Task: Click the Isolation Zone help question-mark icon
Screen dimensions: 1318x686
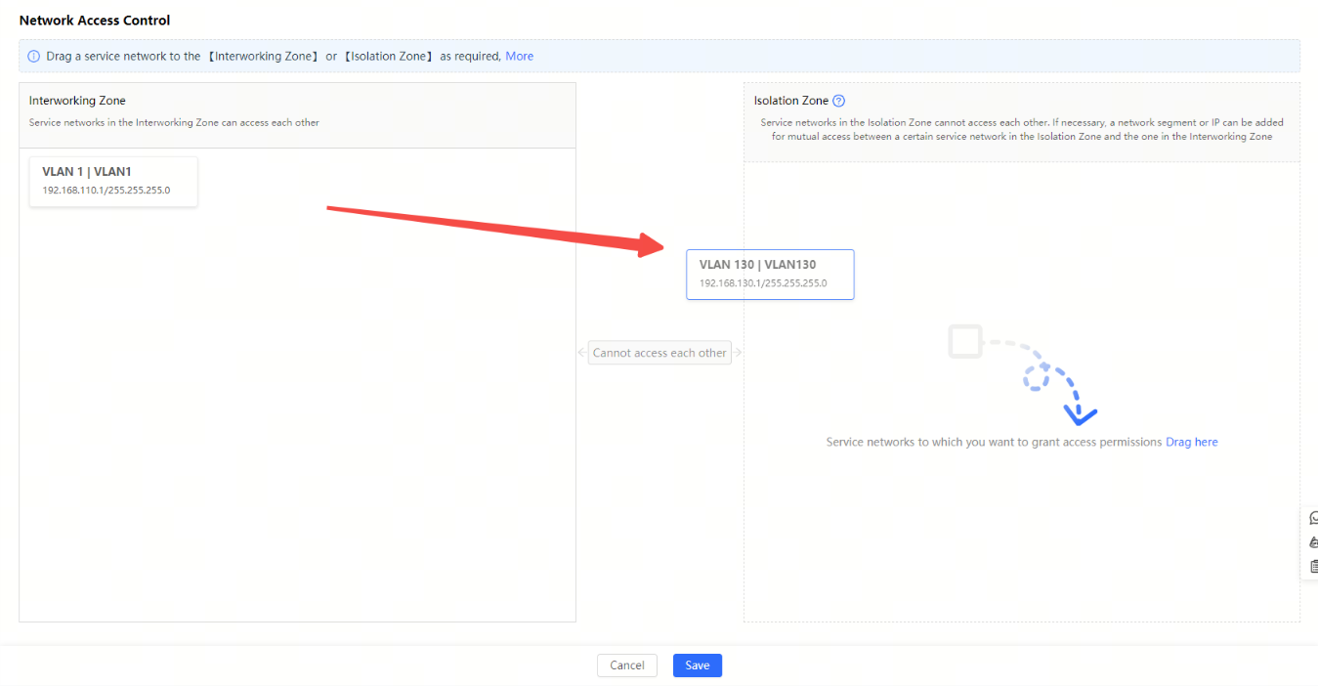Action: (838, 101)
